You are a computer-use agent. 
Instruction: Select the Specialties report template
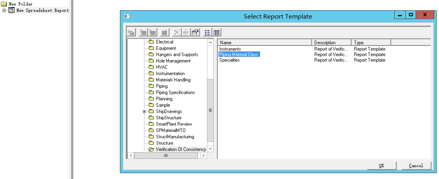tap(230, 60)
